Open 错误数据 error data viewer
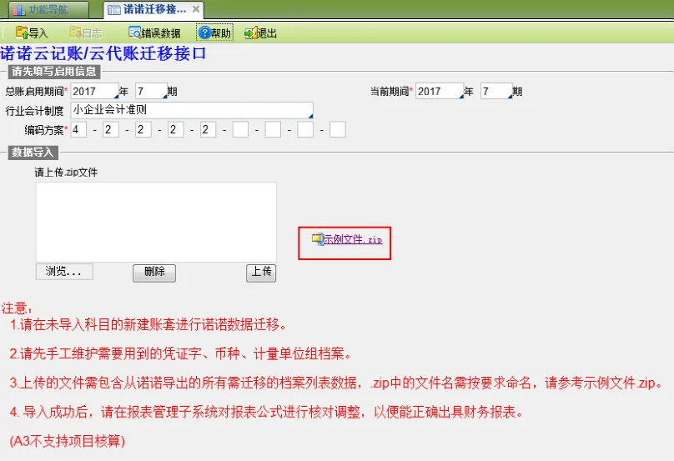This screenshot has height=461, width=674. pos(154,33)
